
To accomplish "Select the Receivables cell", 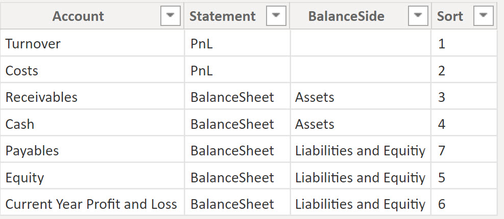I will [92, 97].
